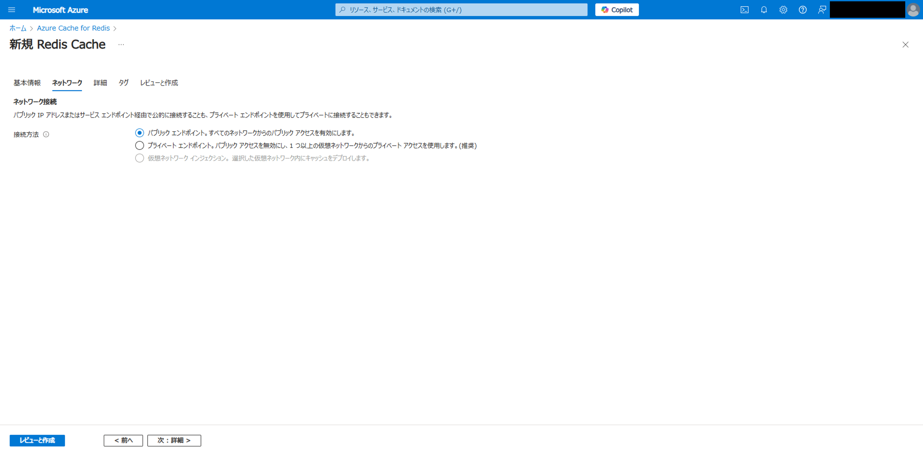923x461 pixels.
Task: Switch to the タグ tab
Action: tap(124, 83)
